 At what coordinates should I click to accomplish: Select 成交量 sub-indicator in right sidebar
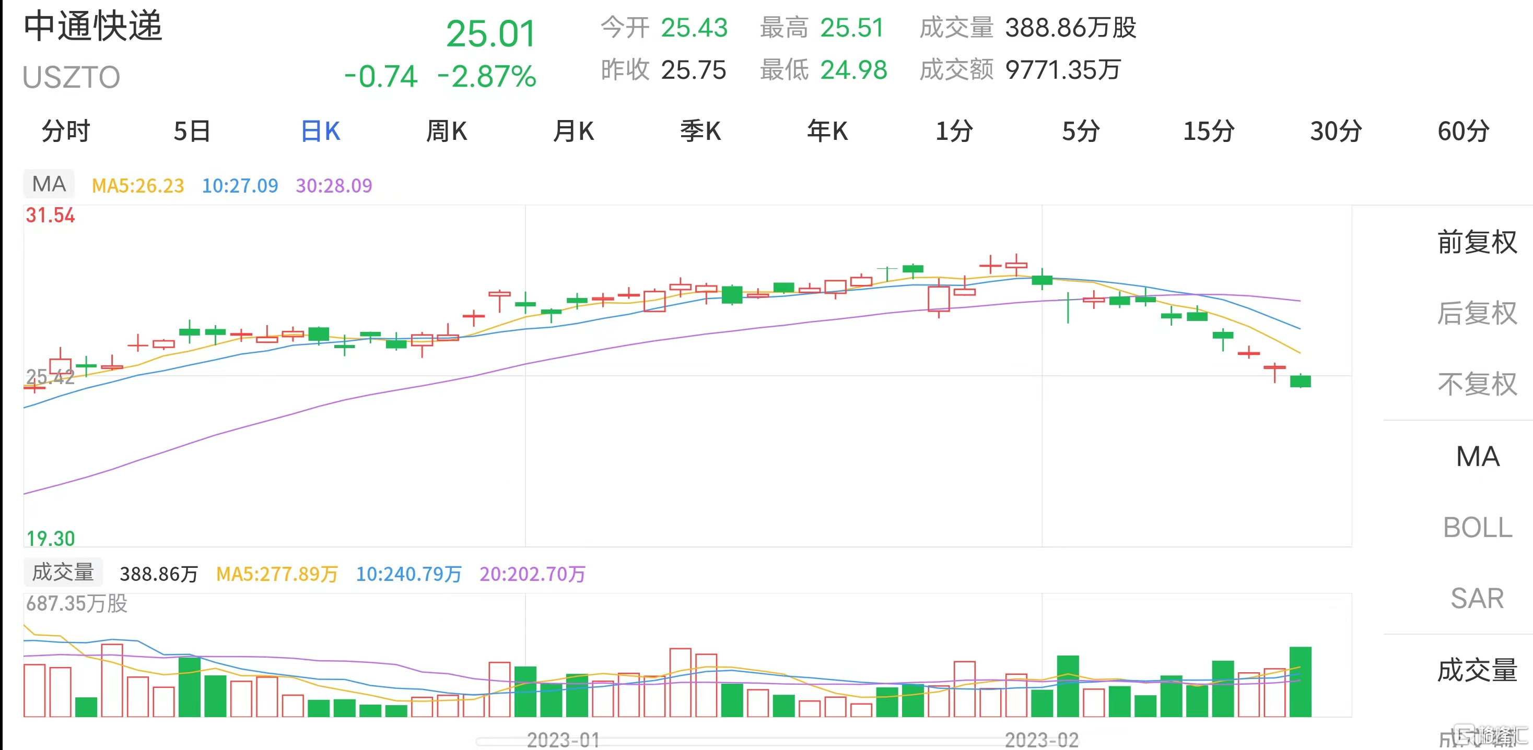coord(1477,670)
